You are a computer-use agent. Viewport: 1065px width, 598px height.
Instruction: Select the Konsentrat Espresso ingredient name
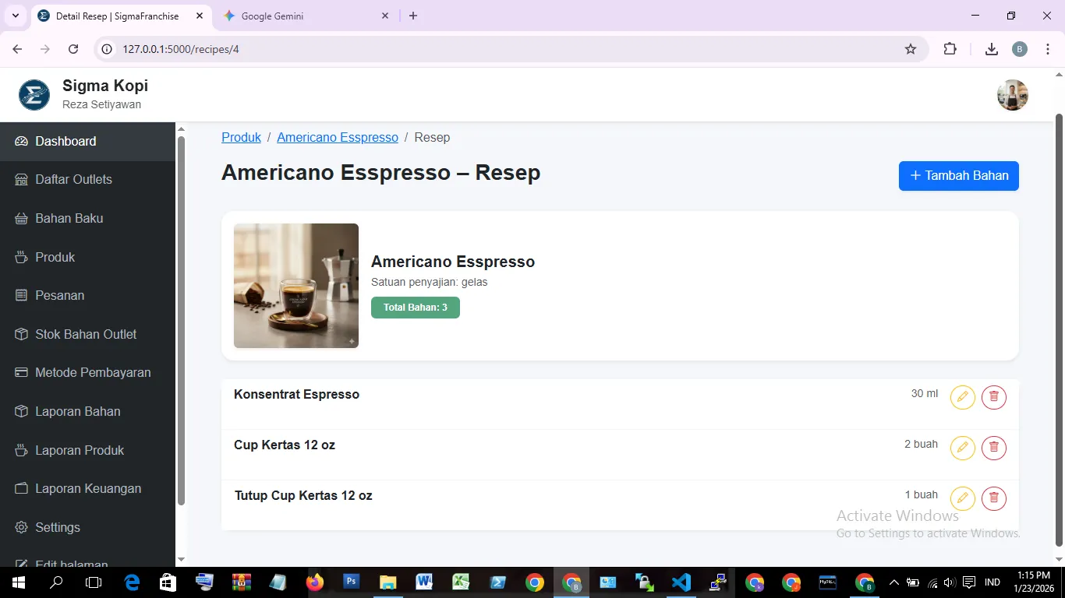(x=296, y=395)
